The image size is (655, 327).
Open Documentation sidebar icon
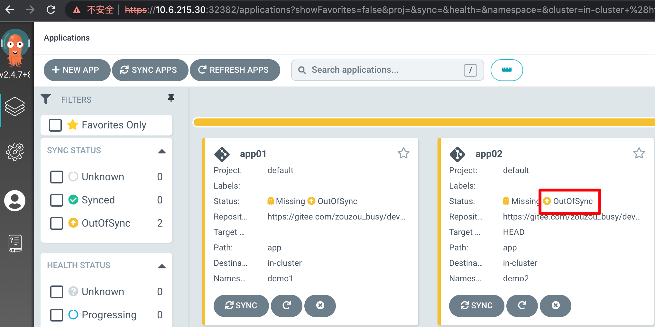coord(15,243)
